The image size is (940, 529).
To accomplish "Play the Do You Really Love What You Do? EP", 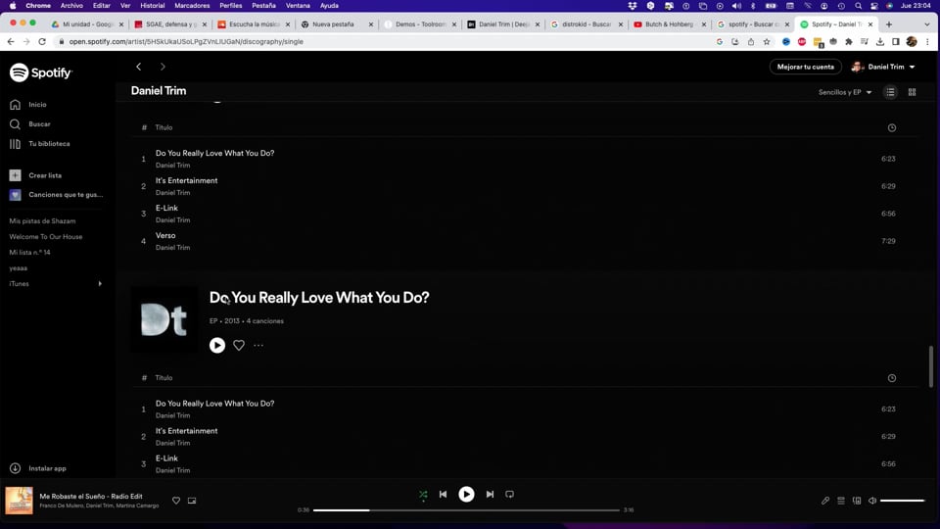I will [x=217, y=346].
